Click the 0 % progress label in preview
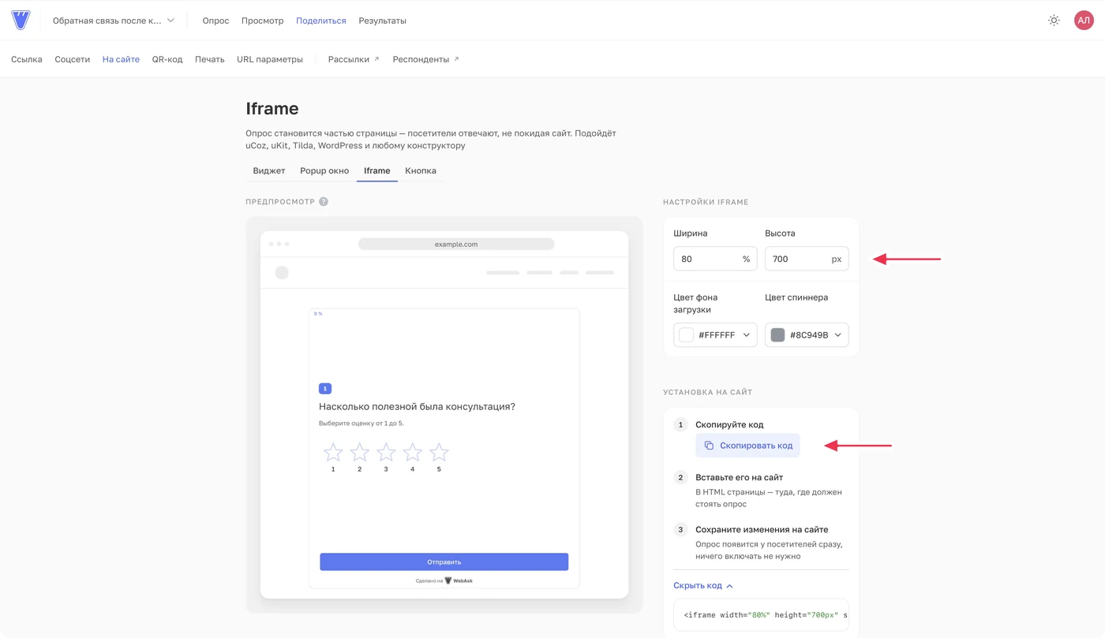Viewport: 1105px width, 638px height. tap(318, 314)
